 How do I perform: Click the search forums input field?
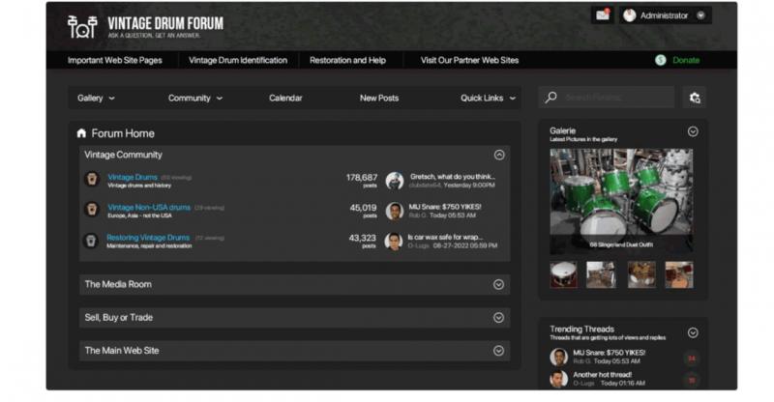pyautogui.click(x=614, y=98)
